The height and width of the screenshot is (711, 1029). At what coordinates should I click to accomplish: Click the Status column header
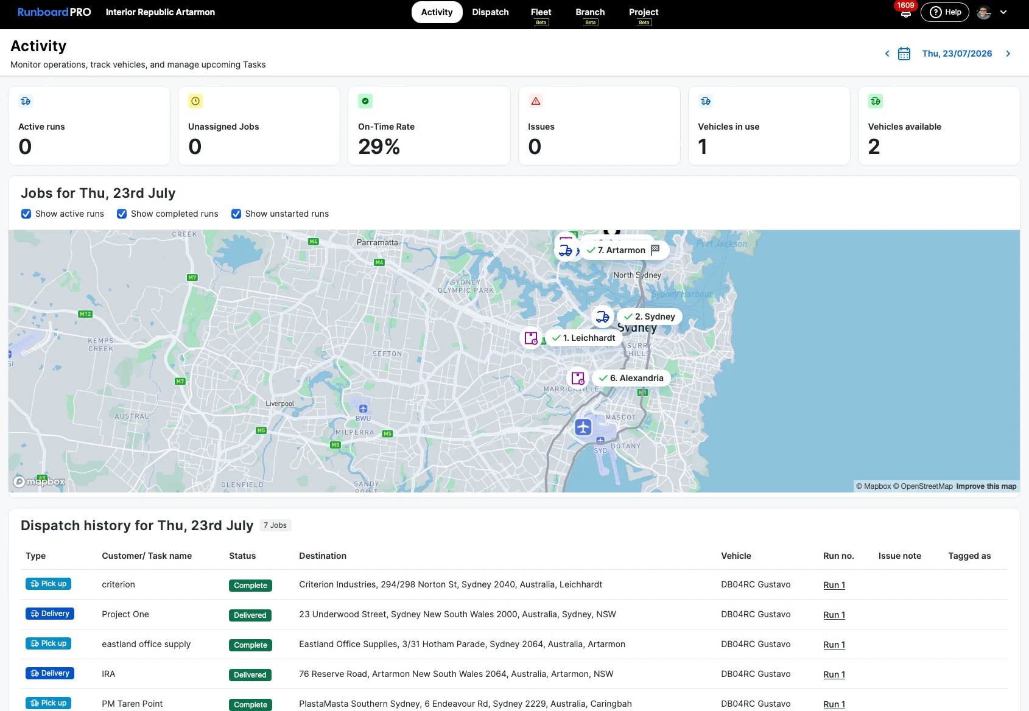pyautogui.click(x=242, y=556)
